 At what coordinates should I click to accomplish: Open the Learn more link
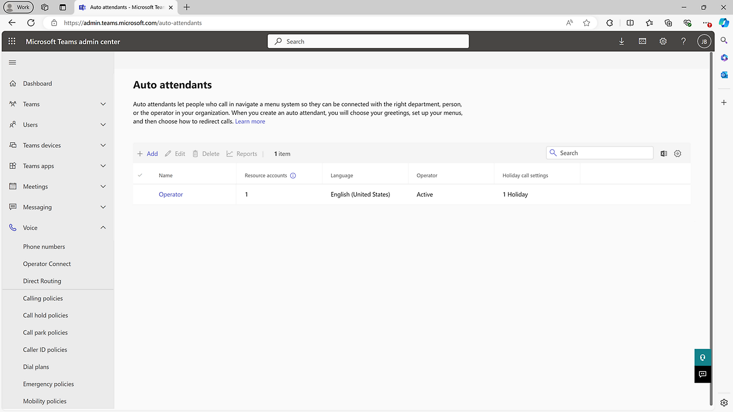coord(250,122)
